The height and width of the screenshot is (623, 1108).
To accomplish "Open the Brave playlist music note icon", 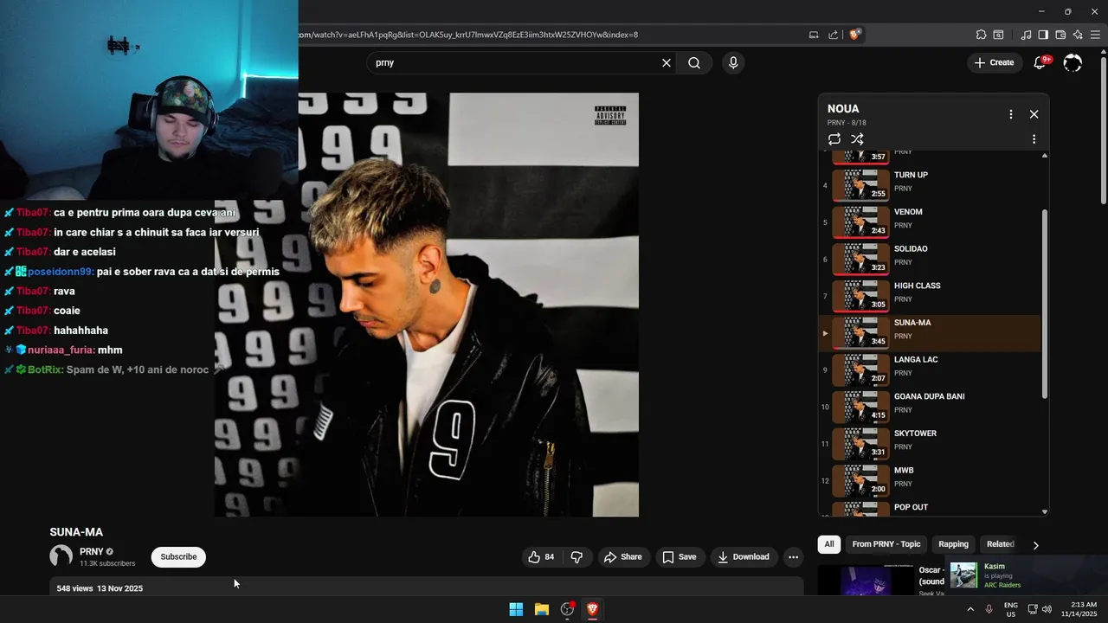I will pyautogui.click(x=1026, y=35).
